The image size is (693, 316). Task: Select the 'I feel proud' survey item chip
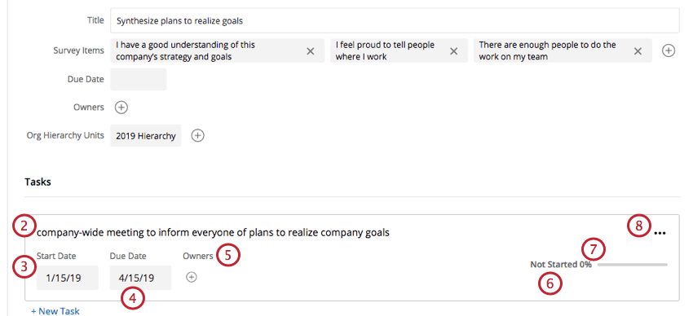pos(399,50)
